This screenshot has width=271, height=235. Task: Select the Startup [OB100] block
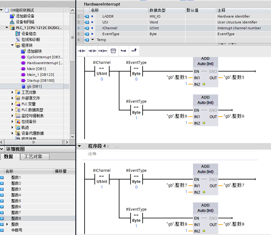click(40, 81)
